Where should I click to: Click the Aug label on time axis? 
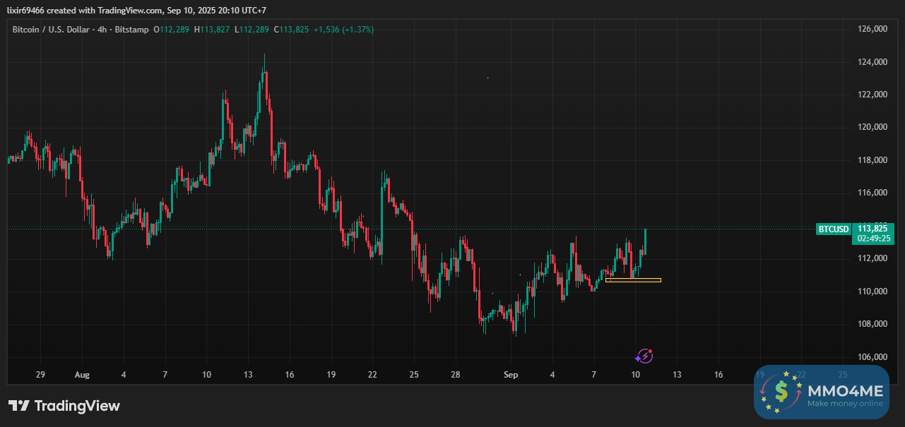82,375
